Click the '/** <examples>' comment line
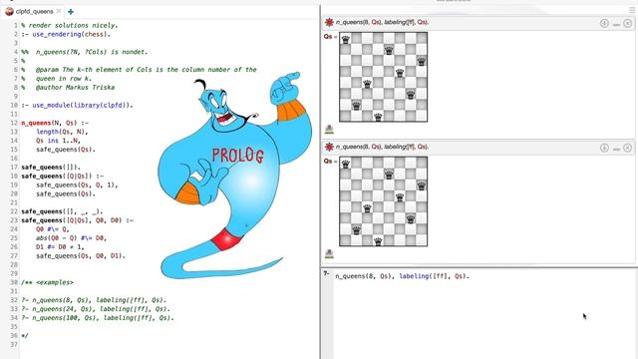 pyautogui.click(x=47, y=282)
